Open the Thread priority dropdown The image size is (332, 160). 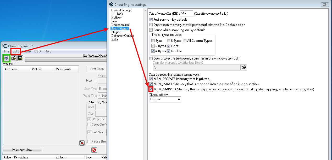point(165,99)
